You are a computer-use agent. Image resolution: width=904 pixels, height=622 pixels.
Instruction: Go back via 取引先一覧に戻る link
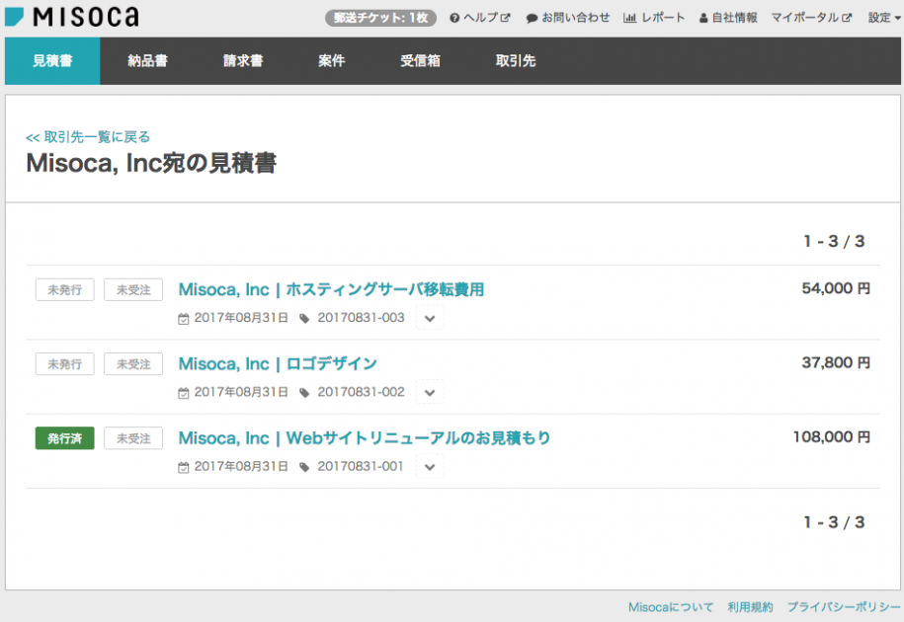[88, 137]
